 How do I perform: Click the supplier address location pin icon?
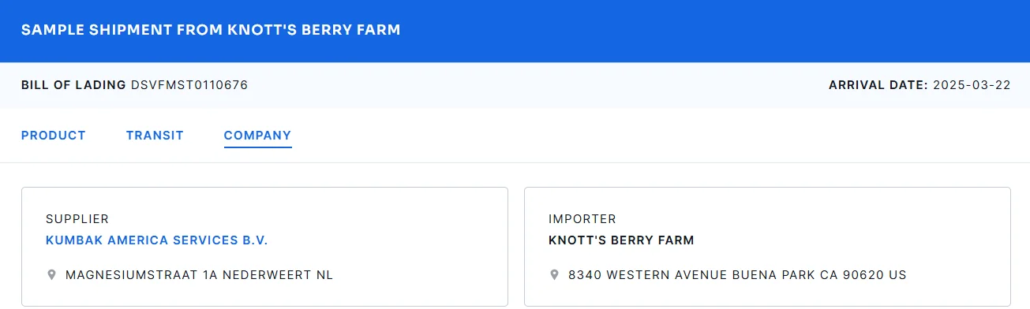[52, 275]
